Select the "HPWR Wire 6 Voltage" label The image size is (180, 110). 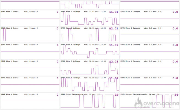pyautogui.click(x=70, y=78)
